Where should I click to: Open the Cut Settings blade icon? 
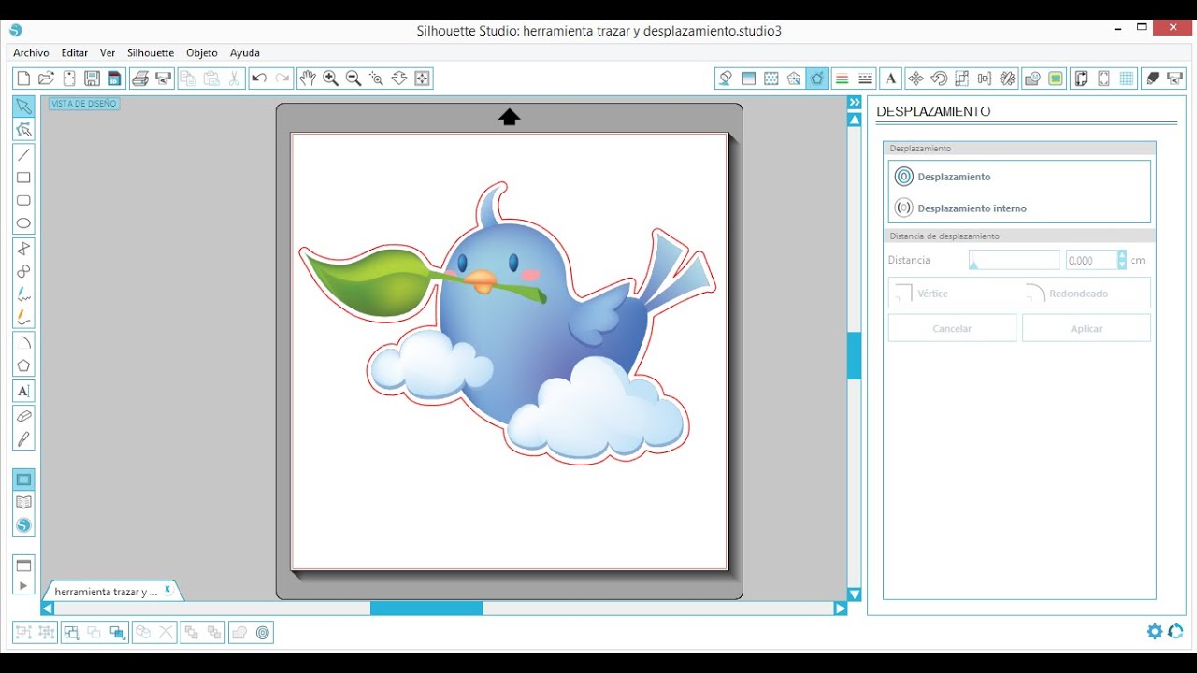1152,79
